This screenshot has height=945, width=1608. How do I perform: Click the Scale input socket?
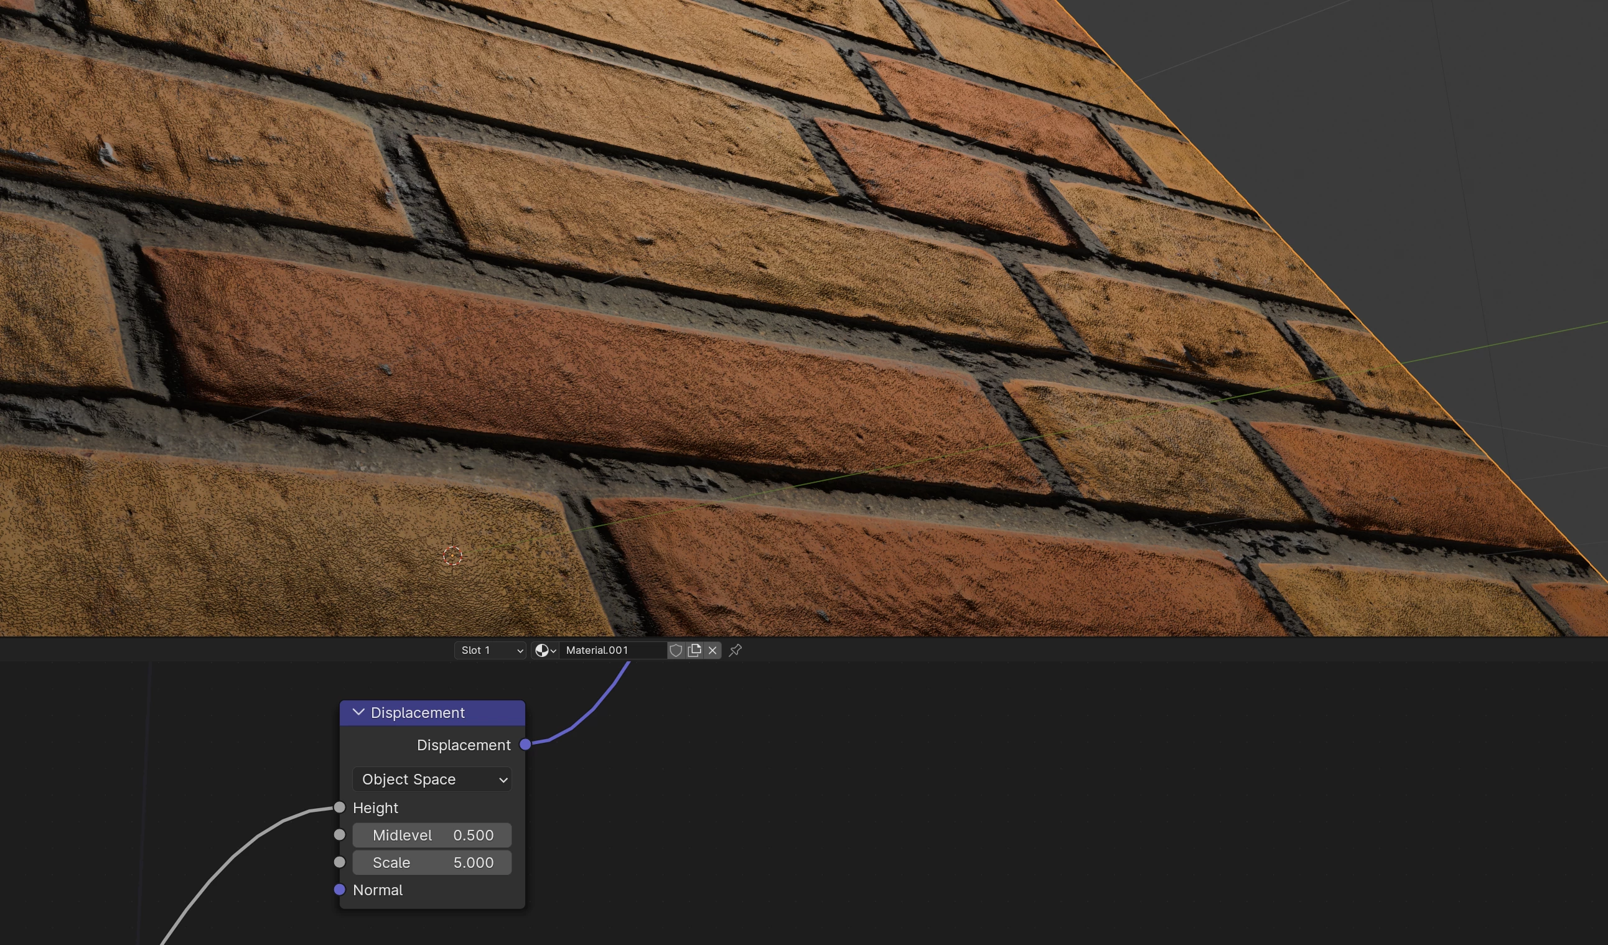click(340, 862)
